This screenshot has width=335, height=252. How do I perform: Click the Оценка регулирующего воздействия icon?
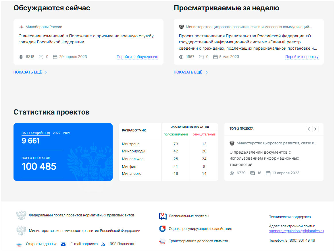(x=162, y=229)
